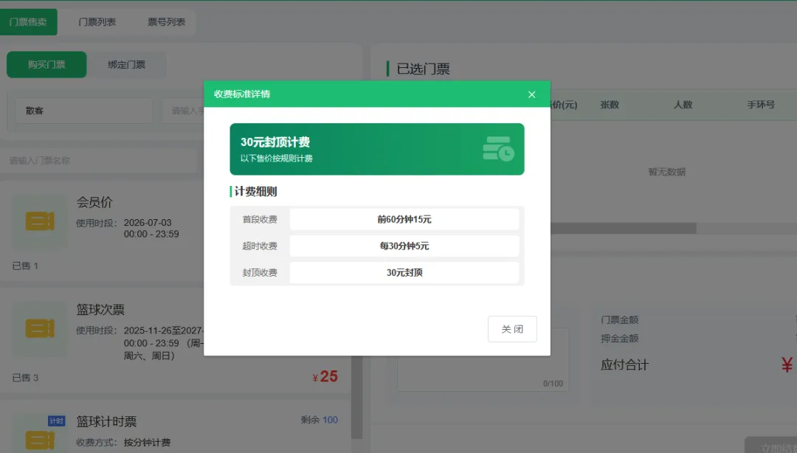The height and width of the screenshot is (453, 797).
Task: Click the 封顶收费 label
Action: [260, 272]
